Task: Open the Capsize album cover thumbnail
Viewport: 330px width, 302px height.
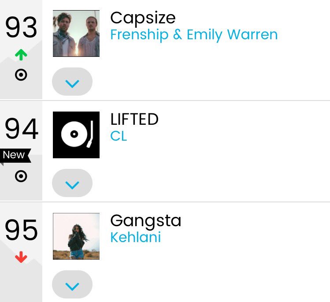Action: pos(76,34)
